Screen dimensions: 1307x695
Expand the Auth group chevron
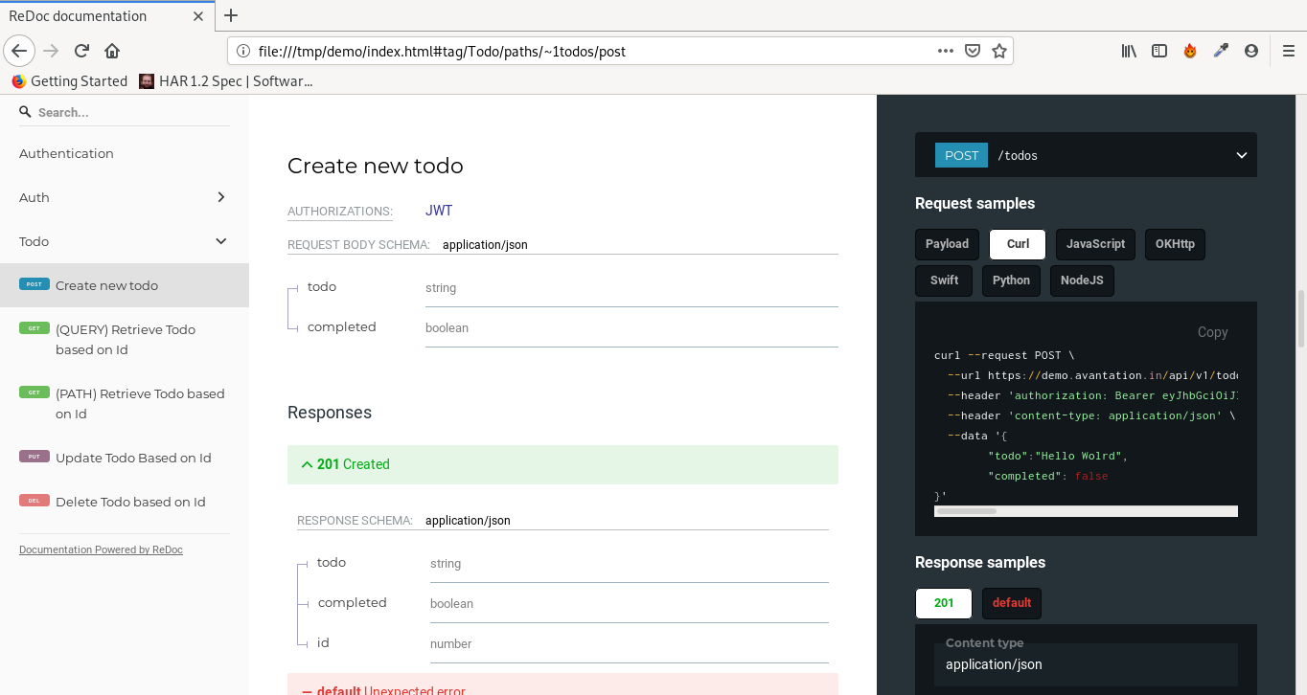pos(221,197)
